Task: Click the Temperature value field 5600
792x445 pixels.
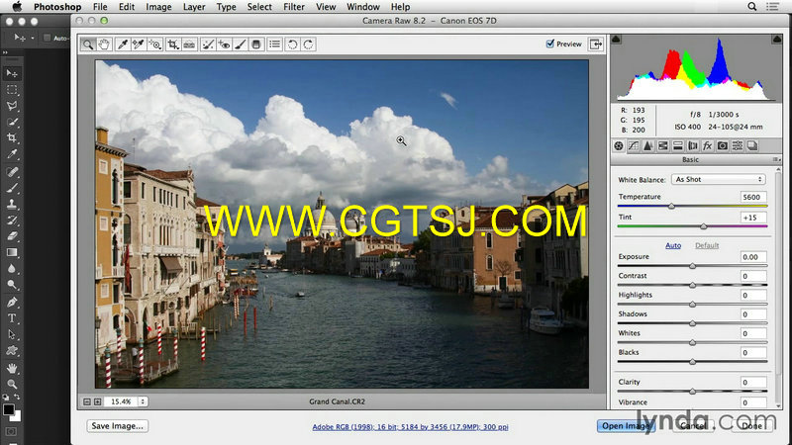Action: pyautogui.click(x=753, y=197)
